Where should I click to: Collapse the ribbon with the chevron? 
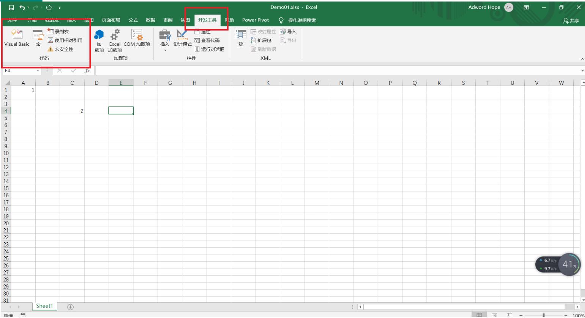(x=582, y=59)
